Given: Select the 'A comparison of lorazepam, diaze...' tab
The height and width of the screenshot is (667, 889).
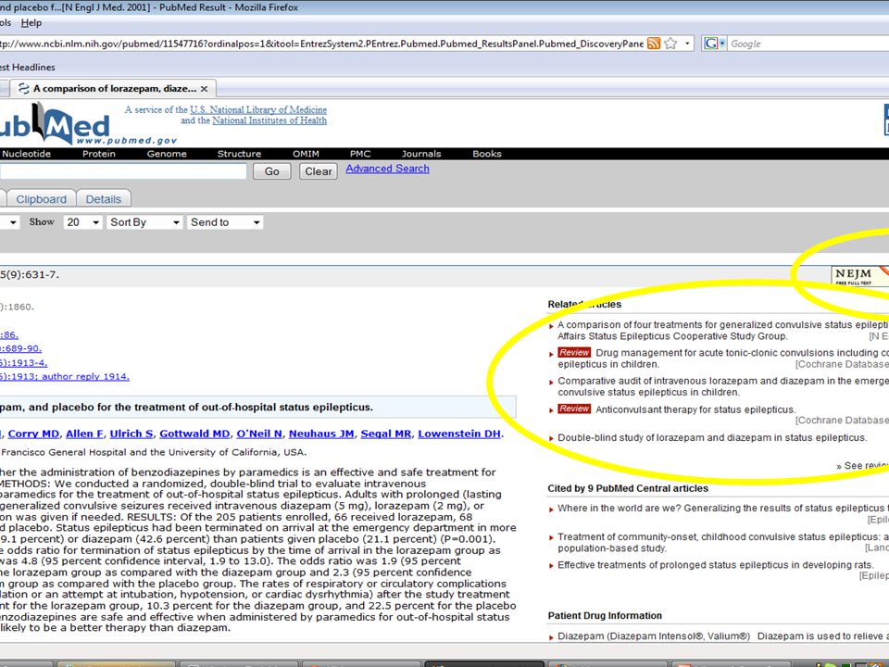Looking at the screenshot, I should (x=113, y=89).
